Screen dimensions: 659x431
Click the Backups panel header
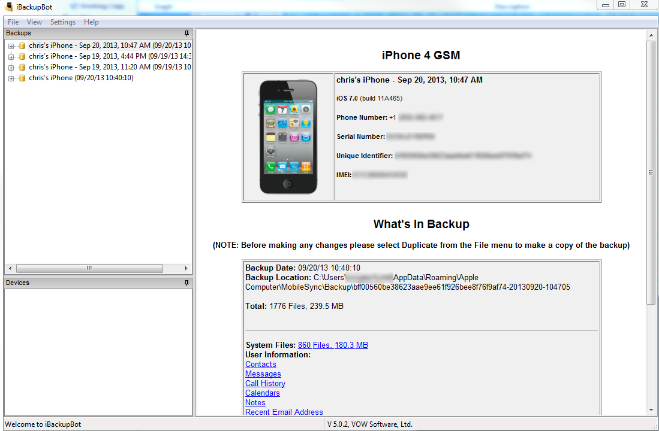tap(98, 33)
